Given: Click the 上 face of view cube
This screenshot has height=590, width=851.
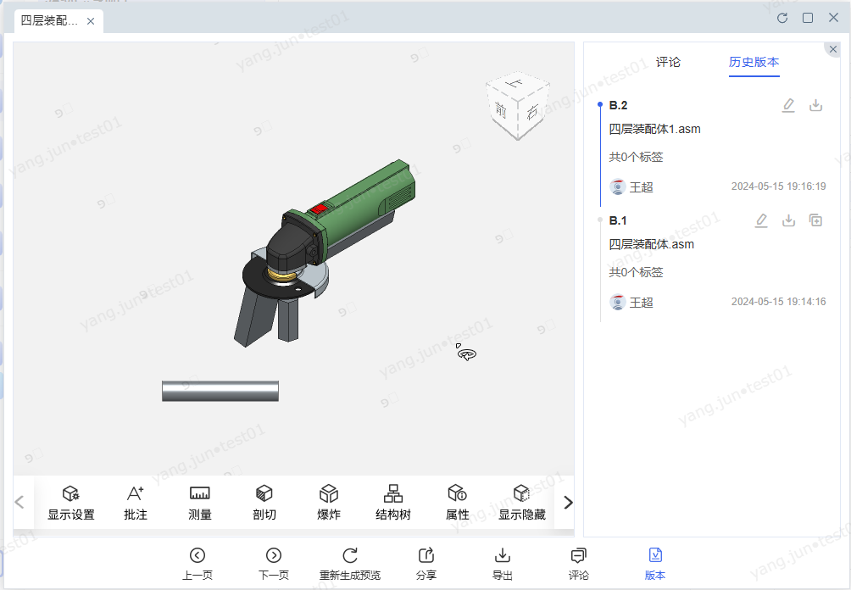Looking at the screenshot, I should tap(515, 84).
